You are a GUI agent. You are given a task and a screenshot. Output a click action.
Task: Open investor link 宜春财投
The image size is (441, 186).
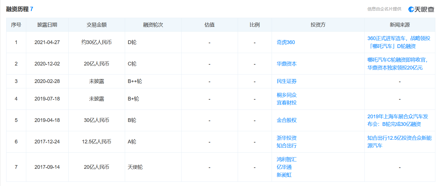pyautogui.click(x=287, y=103)
